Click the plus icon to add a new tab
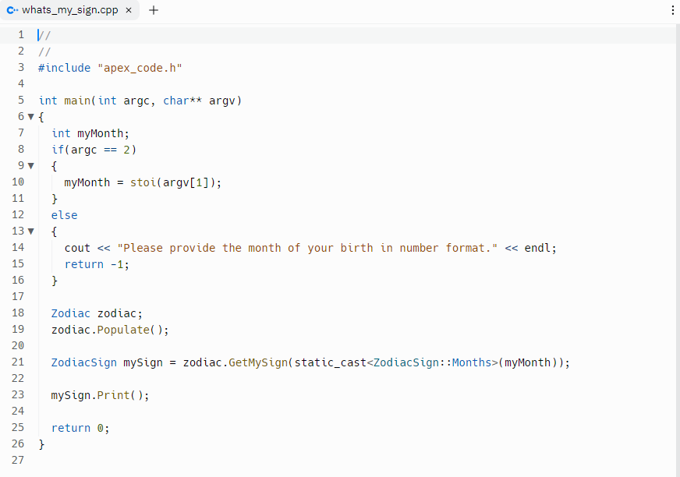The height and width of the screenshot is (477, 680). coord(153,10)
